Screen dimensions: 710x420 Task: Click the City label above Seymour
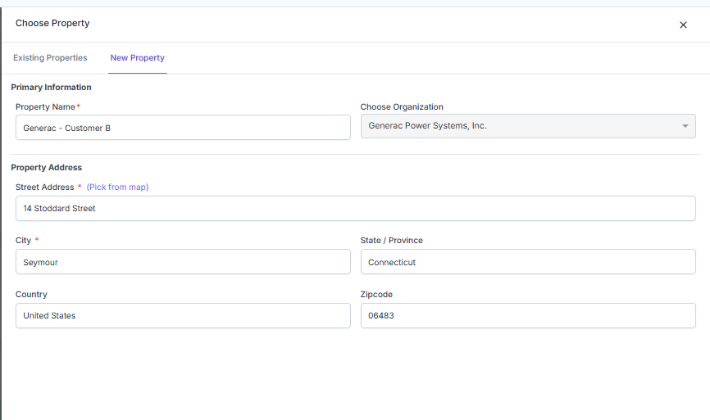tap(23, 241)
